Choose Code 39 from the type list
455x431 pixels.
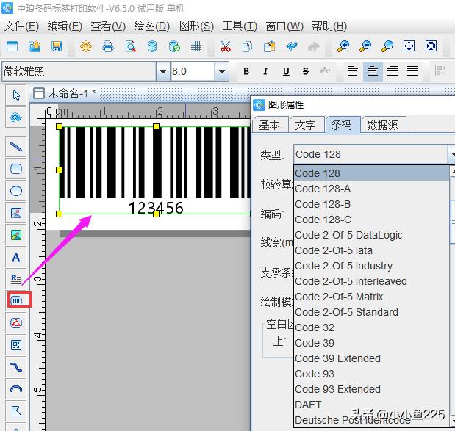tap(315, 343)
